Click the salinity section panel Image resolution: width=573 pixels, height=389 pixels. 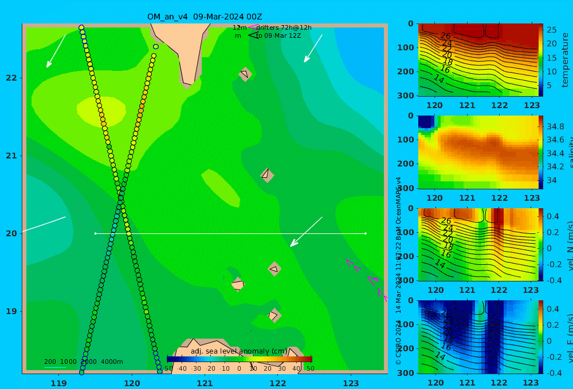click(x=477, y=152)
